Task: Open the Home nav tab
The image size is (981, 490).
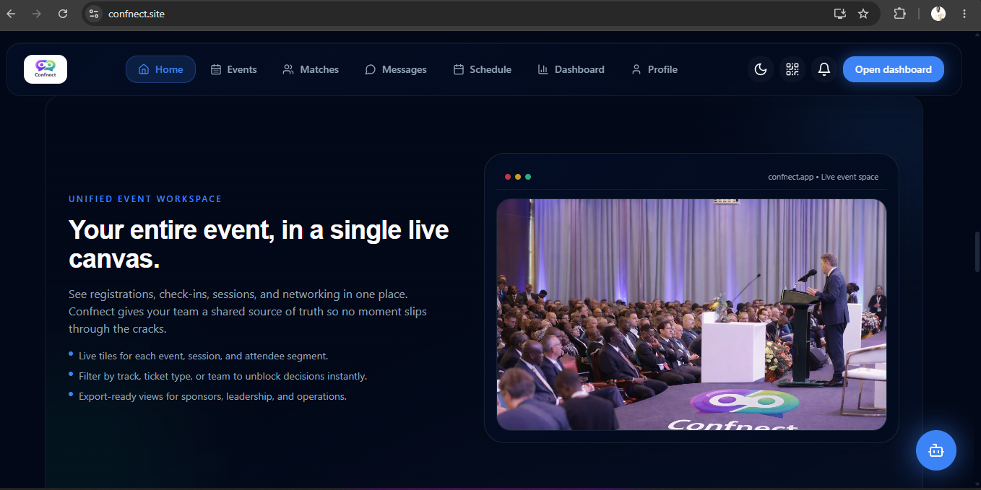Action: pos(160,69)
